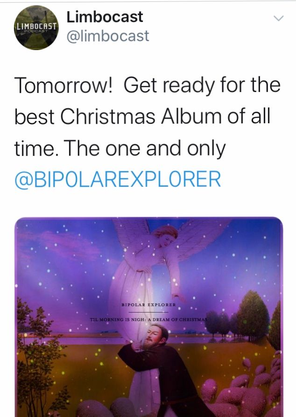Open the attached album cover image
This screenshot has width=296, height=417.
tap(148, 317)
